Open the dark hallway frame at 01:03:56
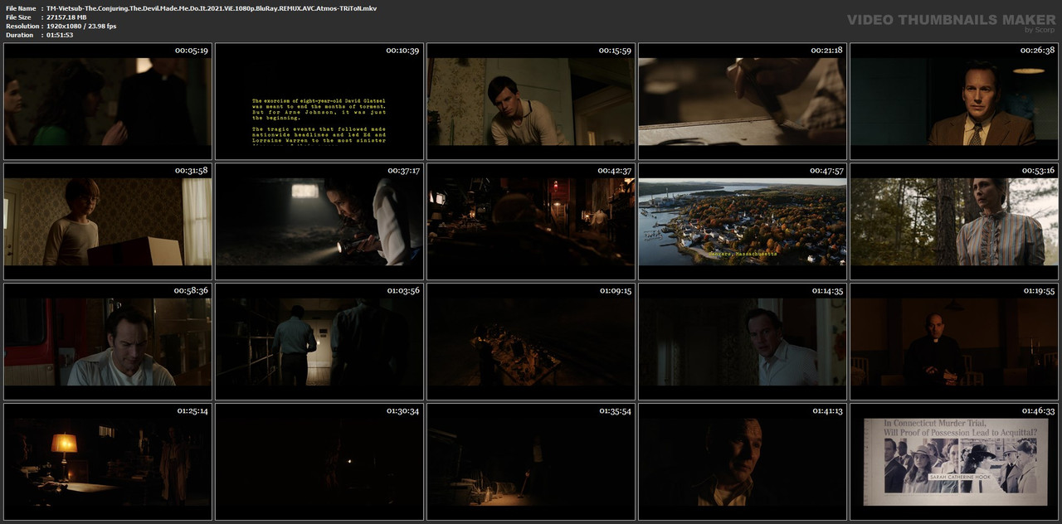This screenshot has width=1062, height=524. 319,342
